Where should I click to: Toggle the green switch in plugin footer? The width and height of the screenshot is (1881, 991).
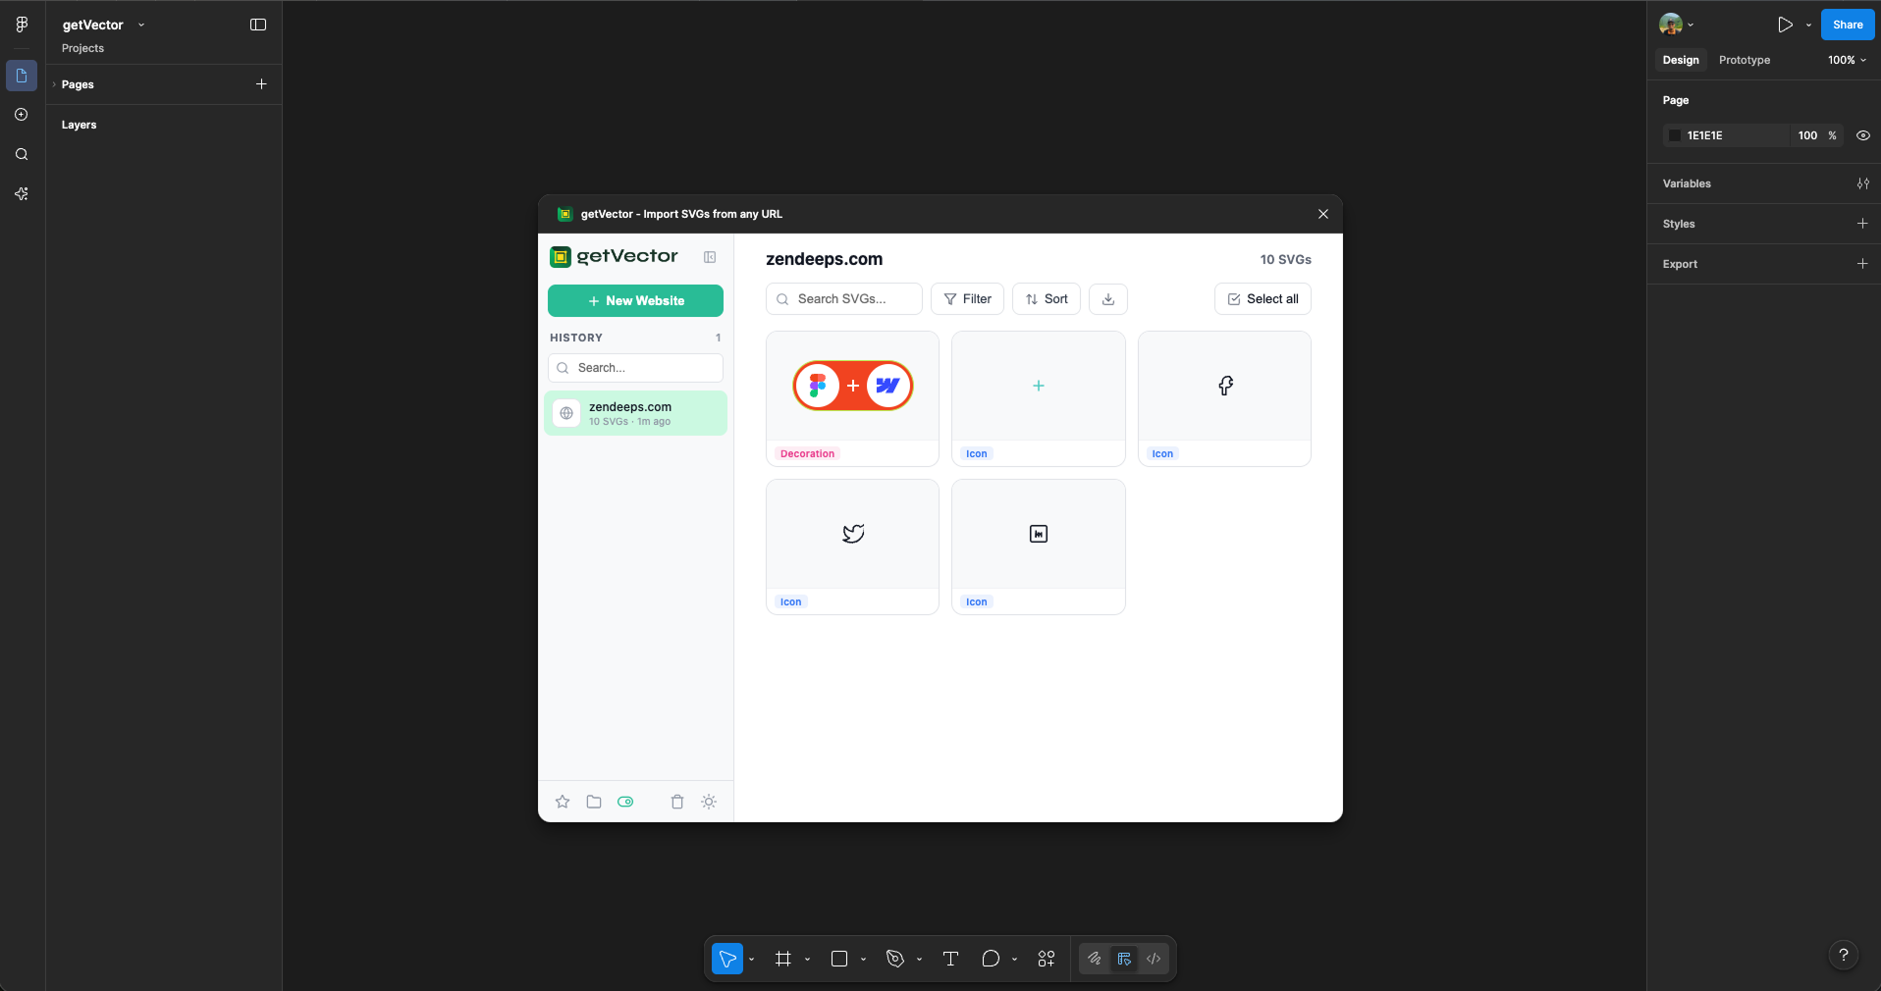(625, 802)
